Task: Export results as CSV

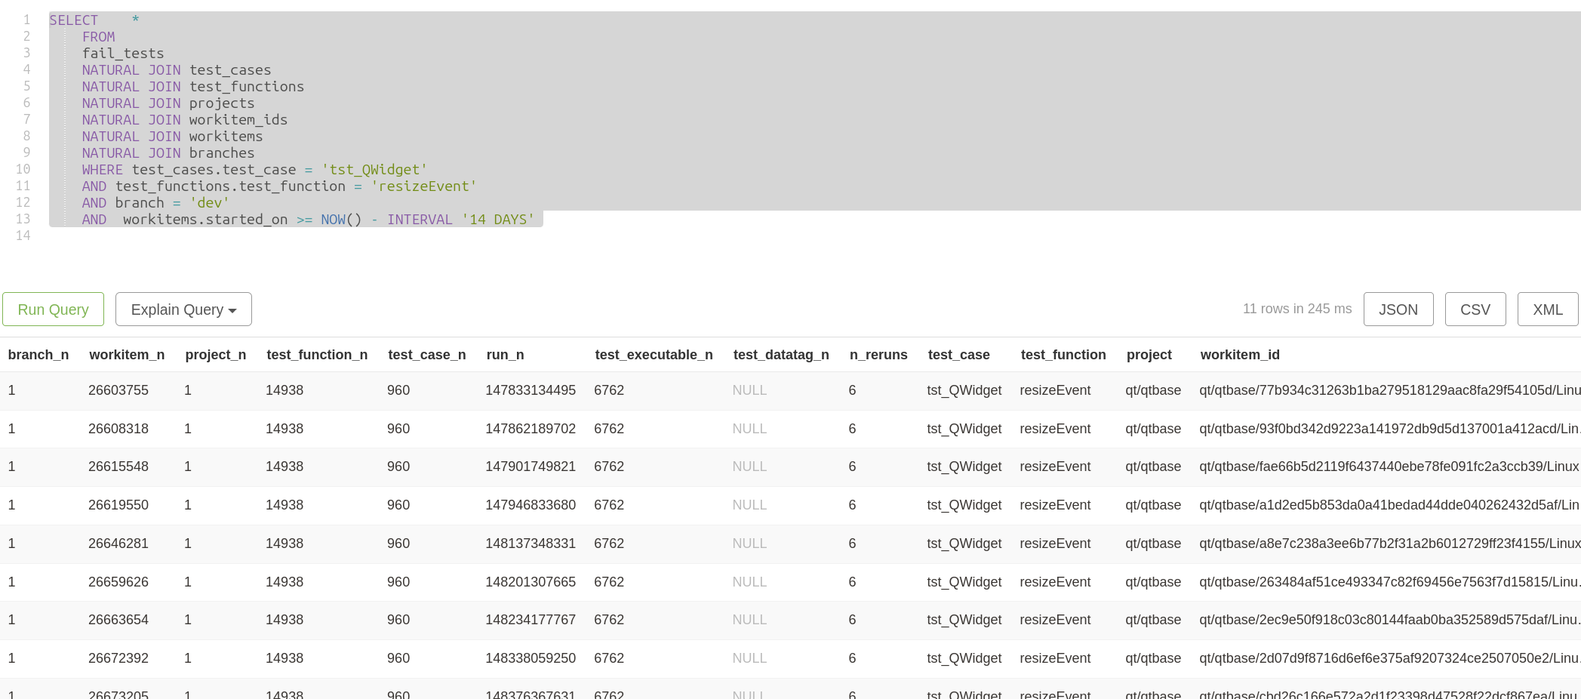Action: [1475, 309]
